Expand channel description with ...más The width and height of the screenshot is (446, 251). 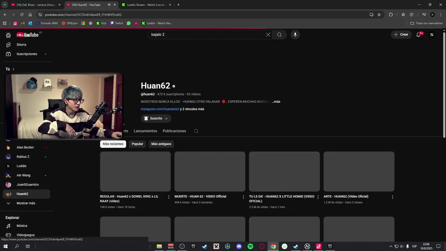pyautogui.click(x=276, y=102)
